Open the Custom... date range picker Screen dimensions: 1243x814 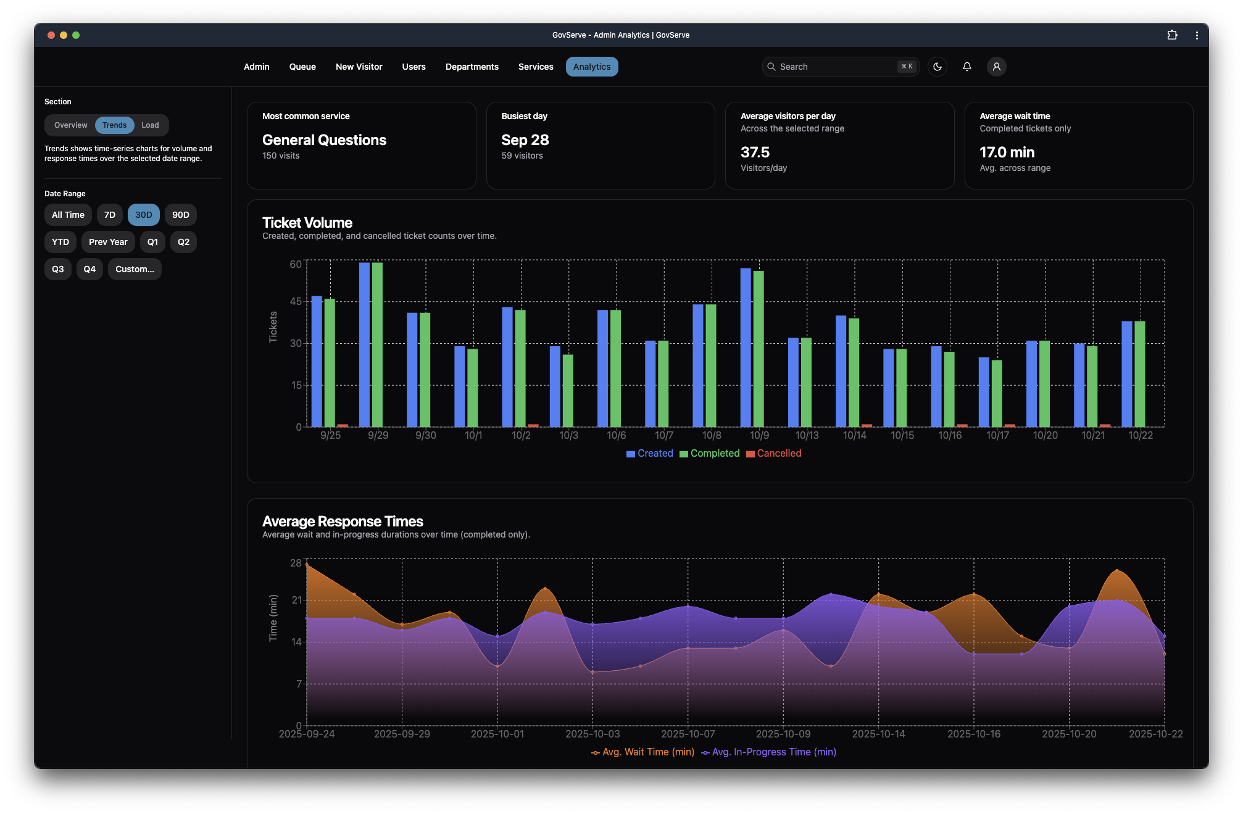(x=135, y=269)
